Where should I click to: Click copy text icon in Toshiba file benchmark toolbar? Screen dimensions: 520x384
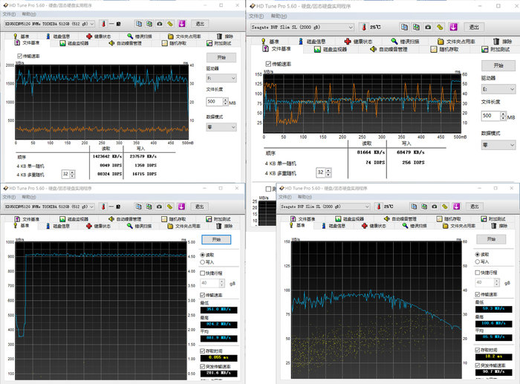(139, 23)
